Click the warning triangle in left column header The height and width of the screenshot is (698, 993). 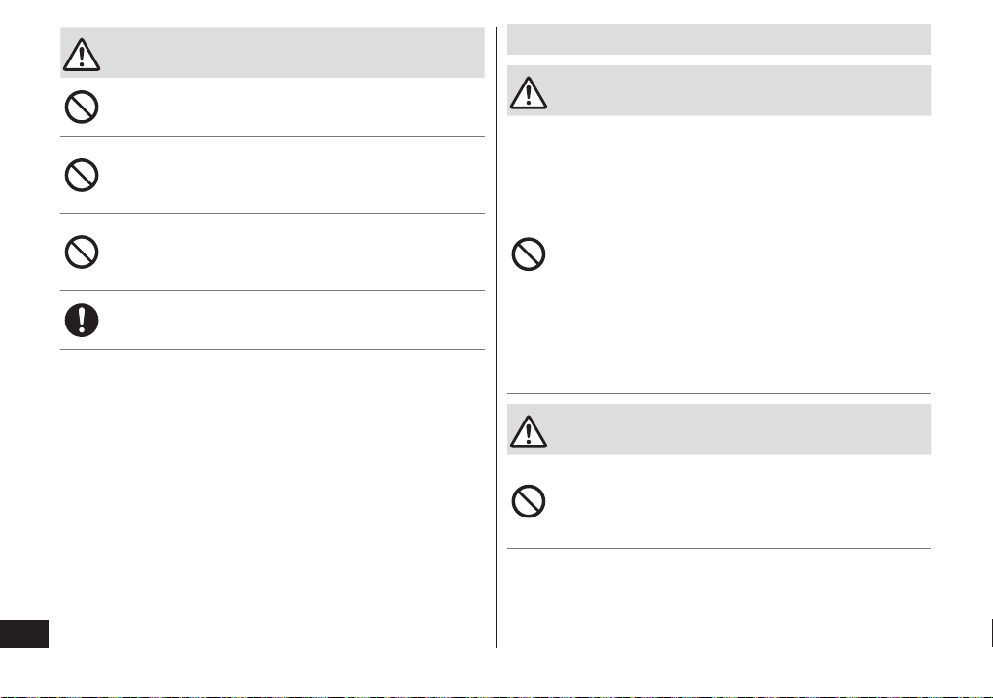click(82, 55)
